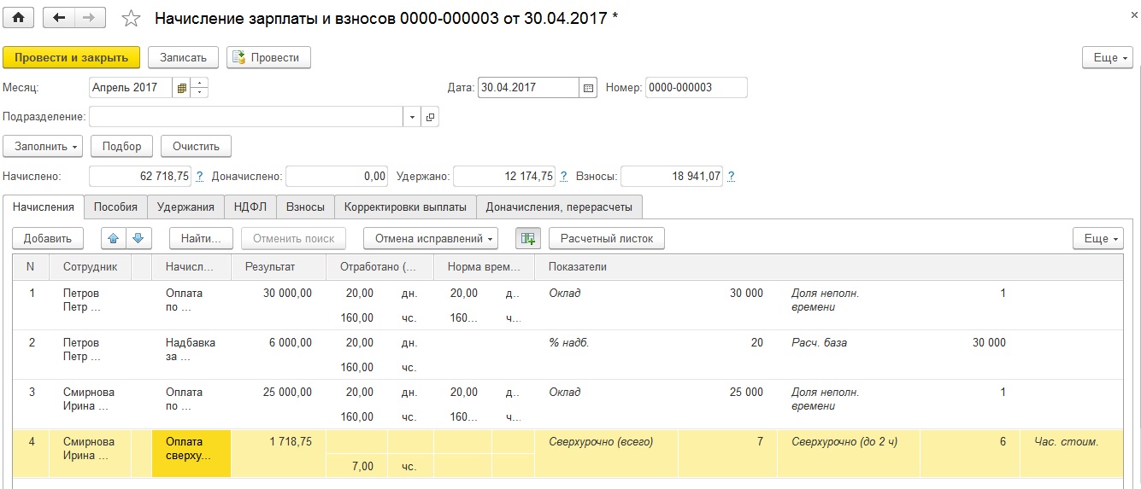Increment month with the stepper arrow
Viewport: 1141px width, 489px height.
[x=199, y=84]
